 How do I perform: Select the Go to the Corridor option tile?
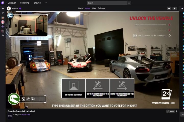73,88
